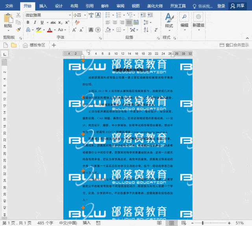Switch to the 布局 tab
The image size is (252, 226).
pos(74,6)
